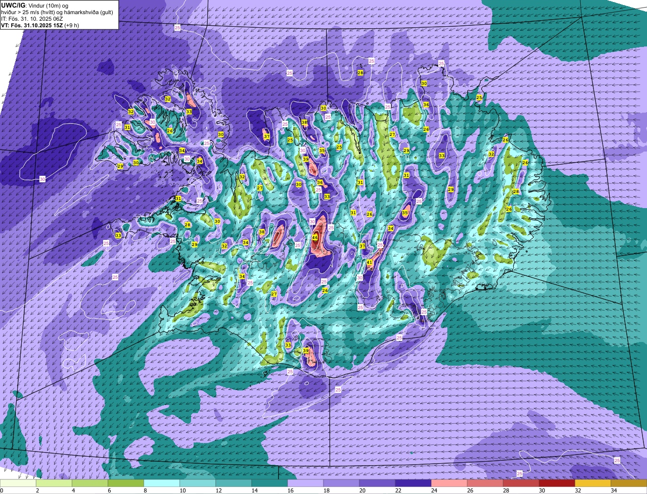647x494 pixels.
Task: Click the "30" tick label under the color scale
Action: (x=542, y=490)
